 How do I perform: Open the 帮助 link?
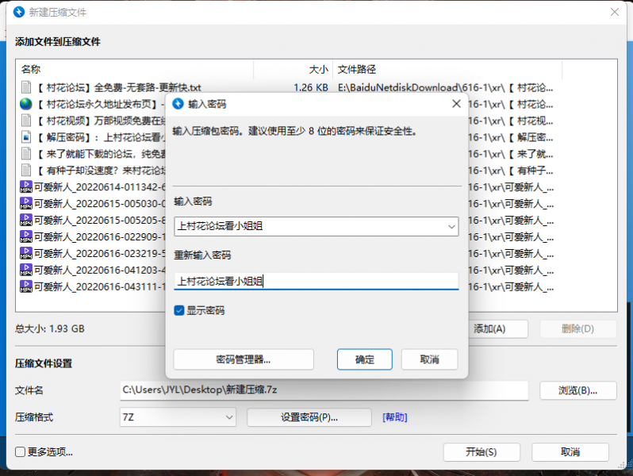(394, 417)
